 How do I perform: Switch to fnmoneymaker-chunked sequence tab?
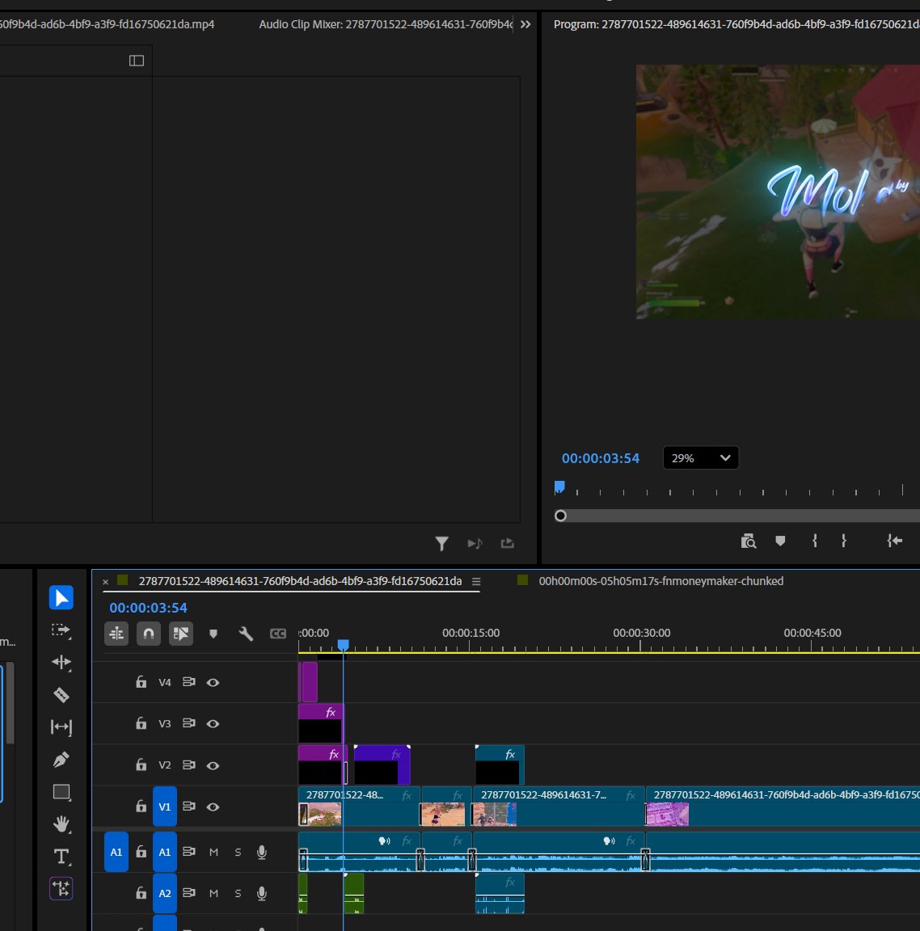660,581
